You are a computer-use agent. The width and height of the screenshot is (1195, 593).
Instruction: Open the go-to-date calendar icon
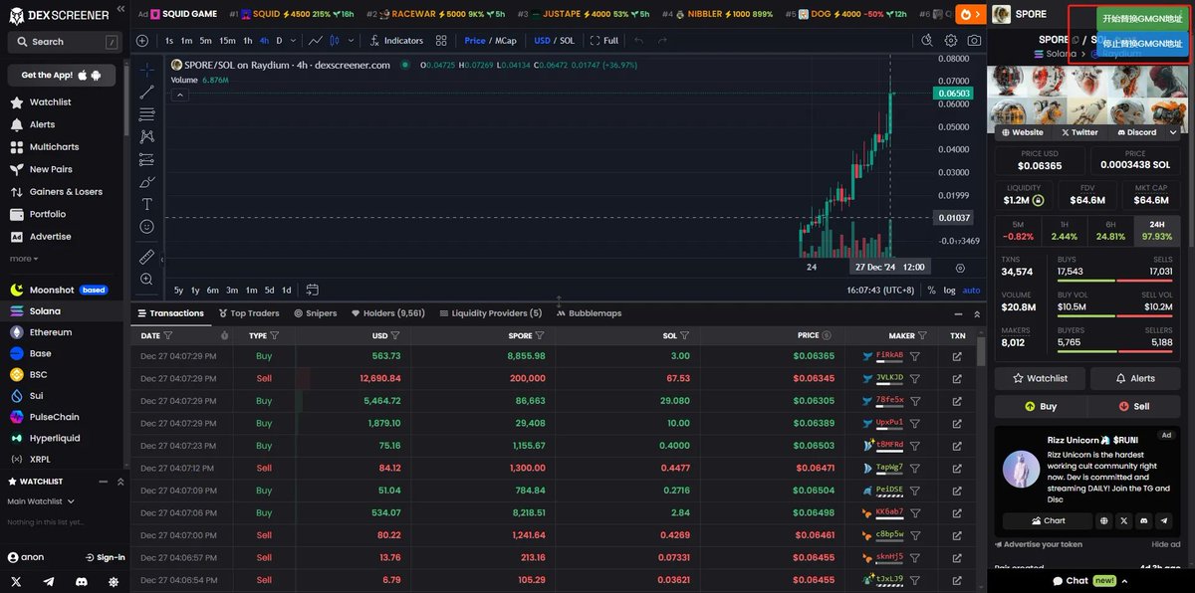312,290
